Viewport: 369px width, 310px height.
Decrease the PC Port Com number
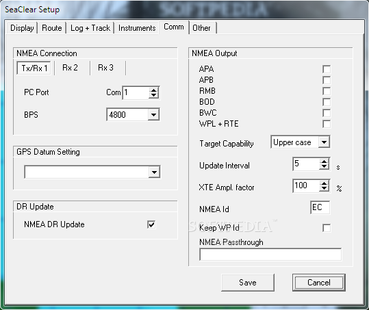[153, 95]
